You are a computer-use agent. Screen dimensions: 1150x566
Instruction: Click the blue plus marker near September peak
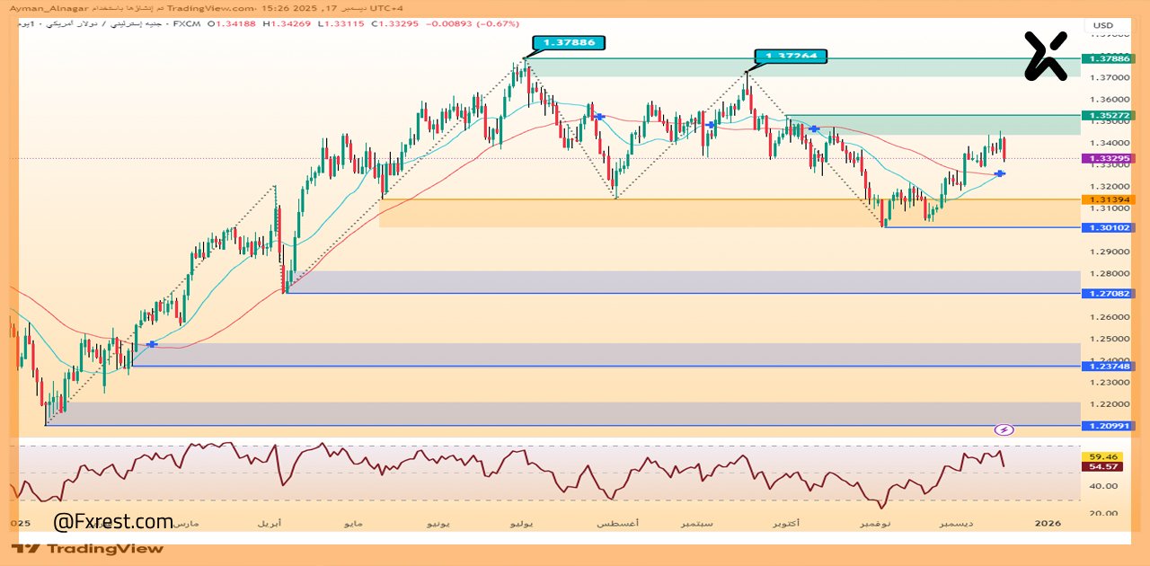click(711, 125)
